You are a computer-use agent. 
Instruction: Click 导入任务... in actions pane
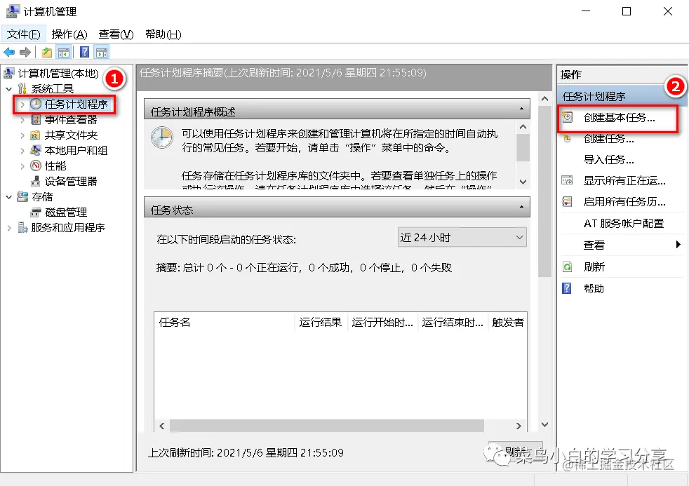click(x=608, y=159)
